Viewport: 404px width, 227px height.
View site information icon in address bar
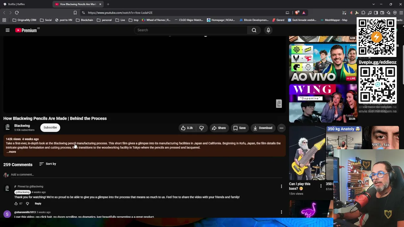83,13
